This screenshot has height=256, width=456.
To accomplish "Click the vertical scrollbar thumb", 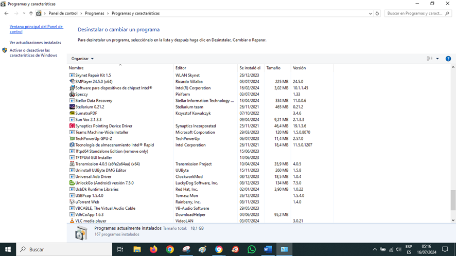I will click(453, 200).
